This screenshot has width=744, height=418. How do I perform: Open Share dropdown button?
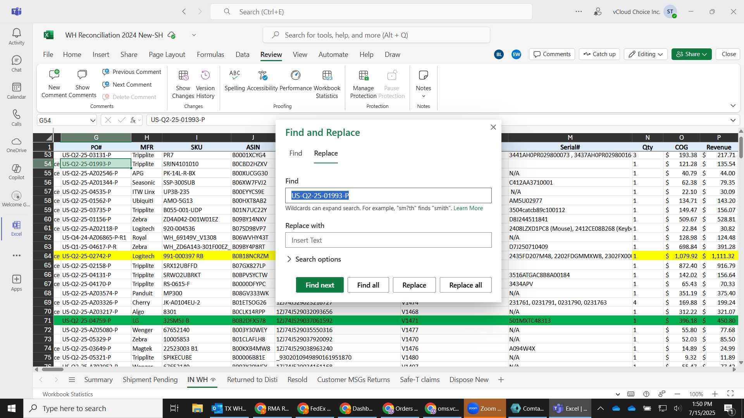[x=692, y=54]
